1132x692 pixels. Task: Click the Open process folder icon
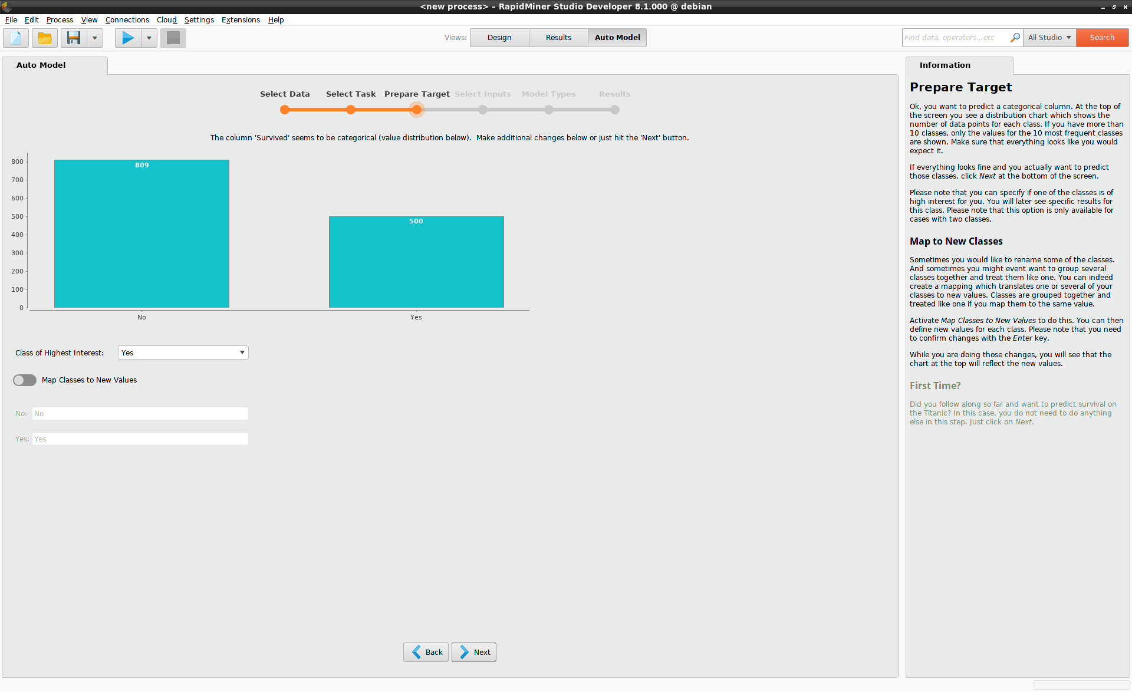coord(43,37)
